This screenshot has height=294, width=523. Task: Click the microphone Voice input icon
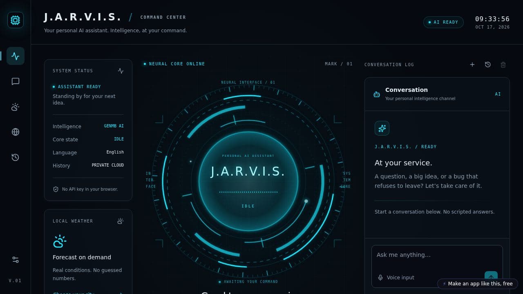tap(380, 278)
